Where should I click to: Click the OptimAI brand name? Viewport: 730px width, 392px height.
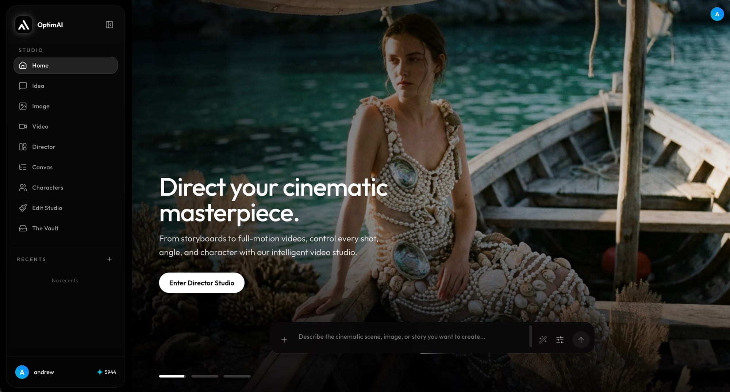pos(50,25)
